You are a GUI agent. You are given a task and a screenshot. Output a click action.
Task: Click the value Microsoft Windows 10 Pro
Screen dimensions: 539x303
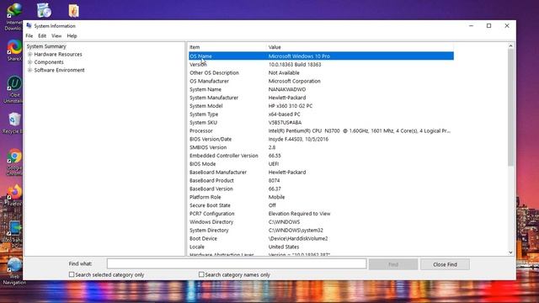tap(299, 56)
